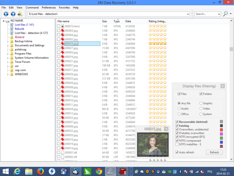The image size is (234, 176).
Task: Click the Forward navigation arrow icon
Action: point(13,14)
